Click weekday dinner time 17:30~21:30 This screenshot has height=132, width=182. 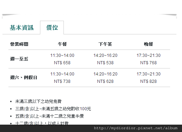coord(149,55)
